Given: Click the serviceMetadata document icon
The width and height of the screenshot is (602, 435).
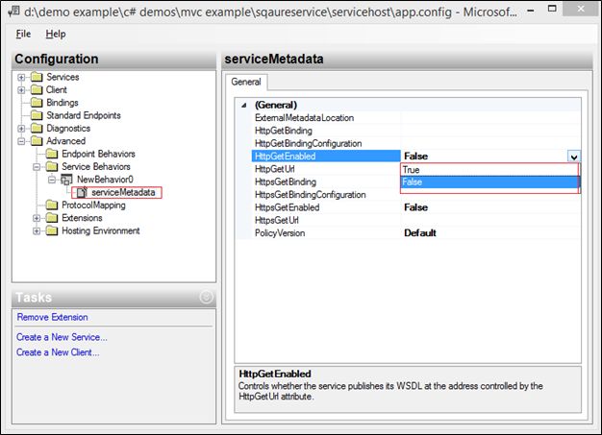Looking at the screenshot, I should pyautogui.click(x=82, y=192).
